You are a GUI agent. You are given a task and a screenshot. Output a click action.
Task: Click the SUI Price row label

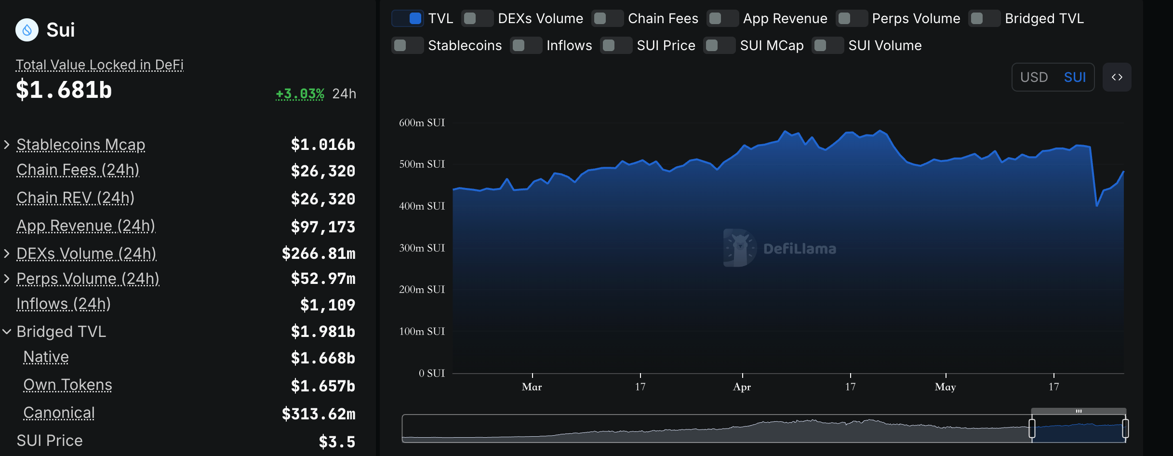(x=50, y=441)
